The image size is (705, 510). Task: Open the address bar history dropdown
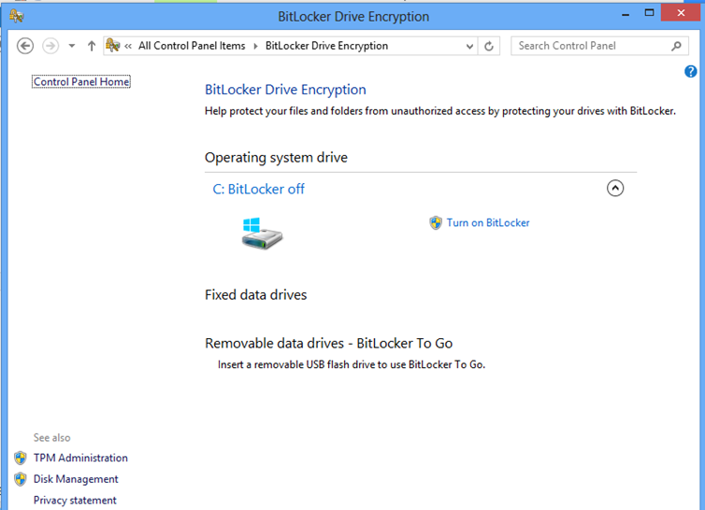pyautogui.click(x=469, y=47)
